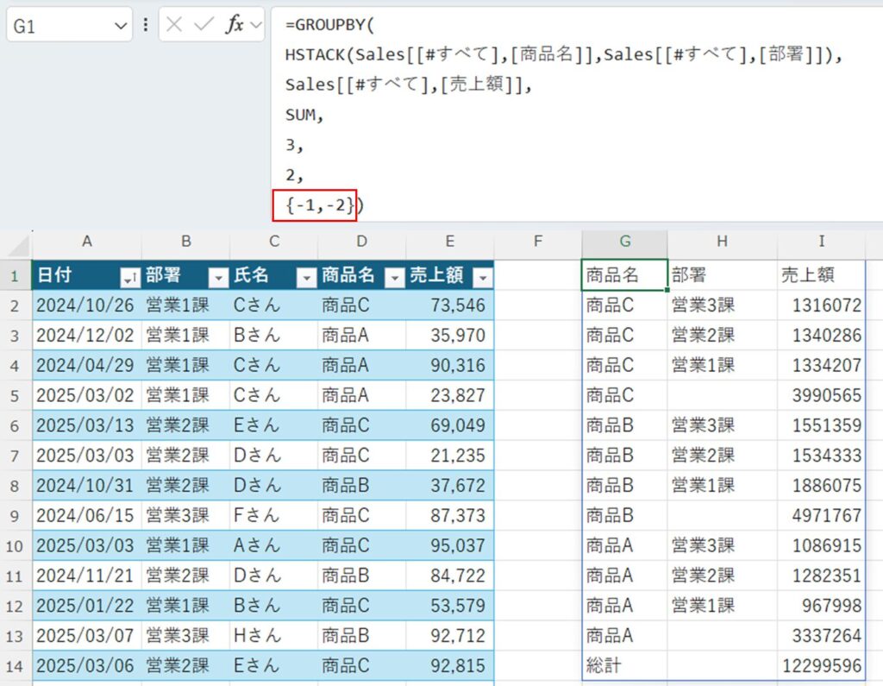Click the formula bar Cancel X icon
This screenshot has height=686, width=883.
click(174, 24)
